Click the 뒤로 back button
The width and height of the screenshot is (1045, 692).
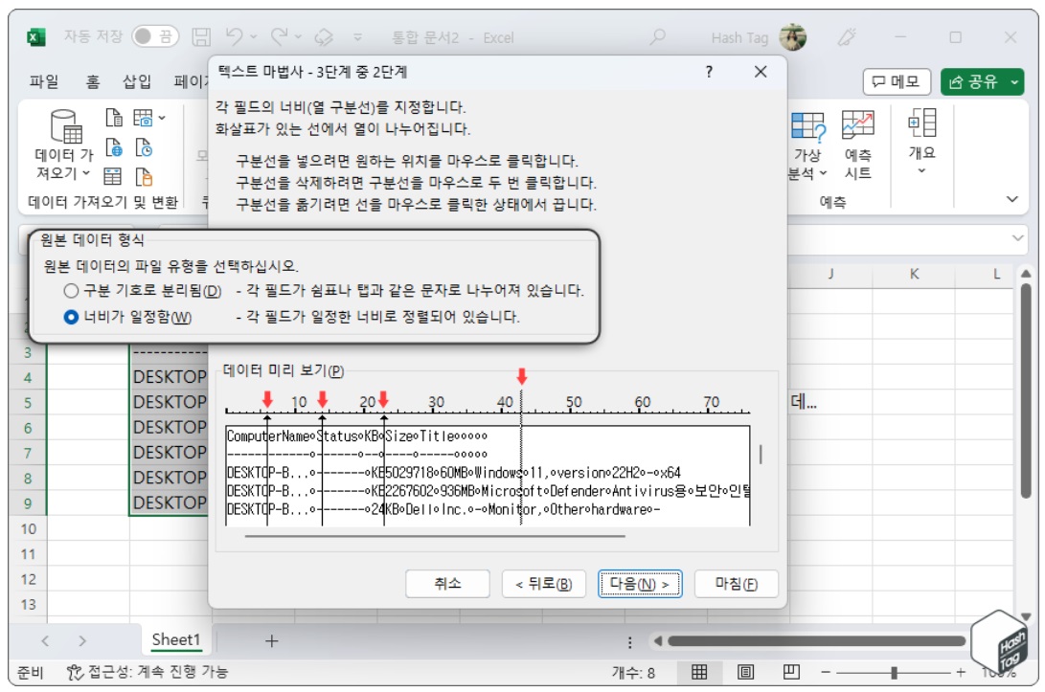coord(543,584)
